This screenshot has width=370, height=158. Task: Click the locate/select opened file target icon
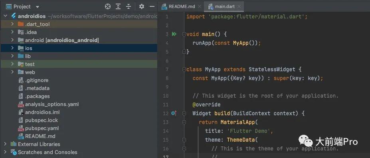click(108, 6)
